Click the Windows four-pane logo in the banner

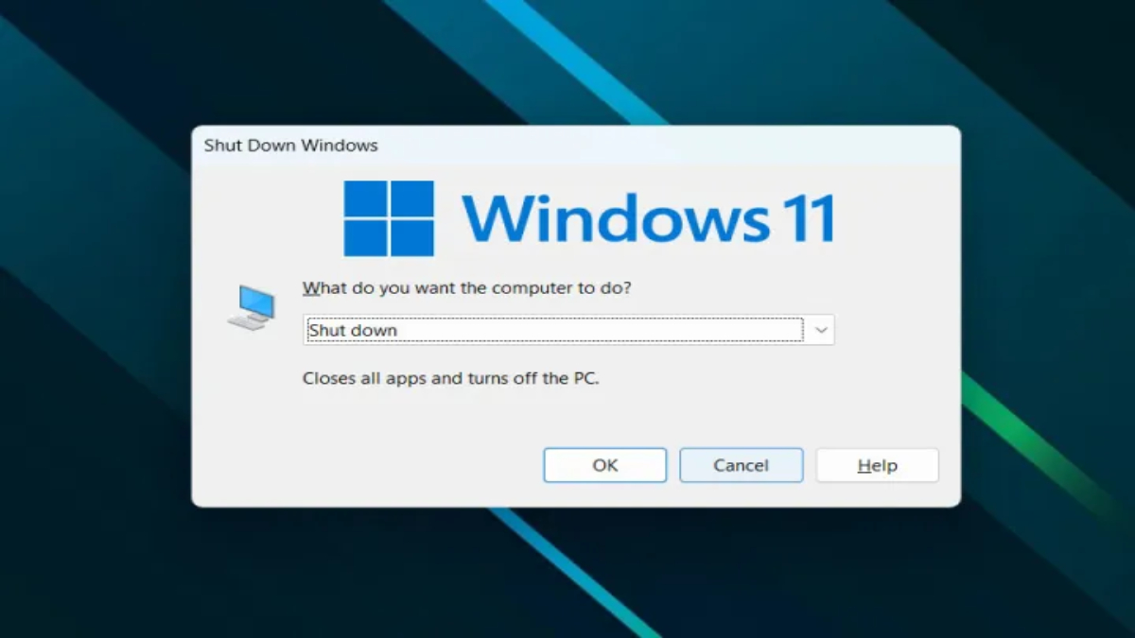389,218
